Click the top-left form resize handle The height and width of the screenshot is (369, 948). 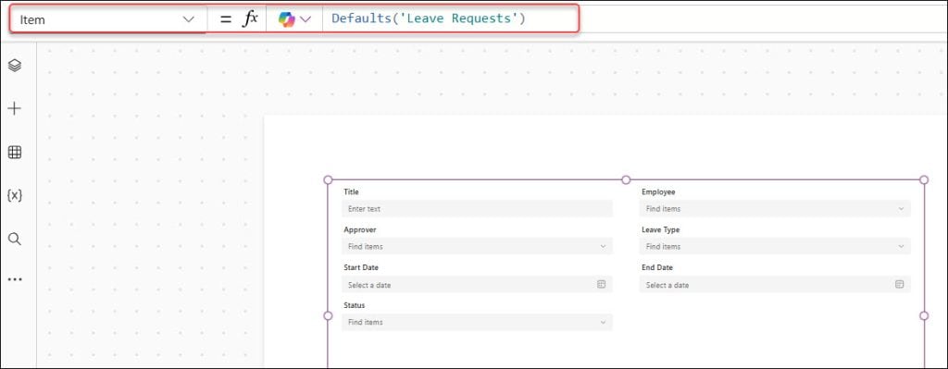[329, 180]
